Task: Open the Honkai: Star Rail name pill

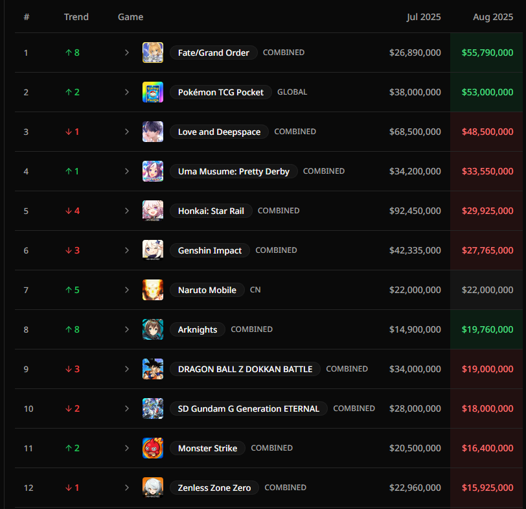Action: pos(211,211)
